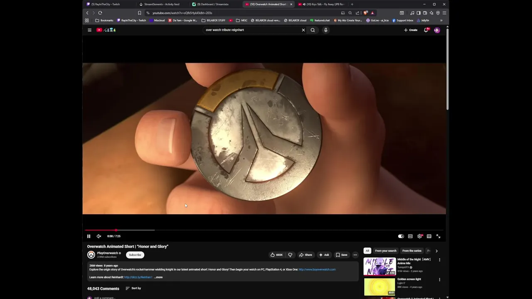Like the video with 603K likes
This screenshot has height=299, width=532.
[x=276, y=255]
